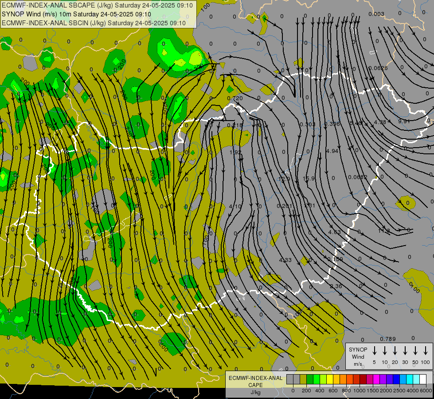Click the 4.10 value on the map

235,206
